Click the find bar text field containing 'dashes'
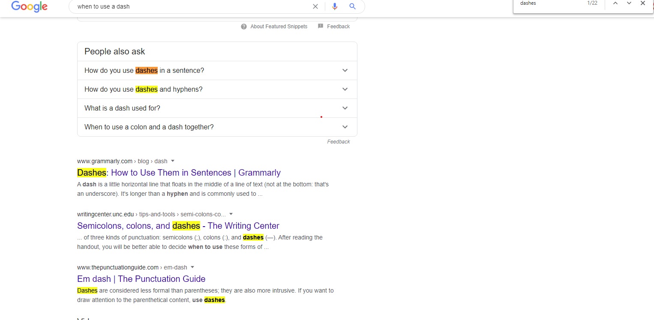Screen dimensions: 654x320 (551, 3)
